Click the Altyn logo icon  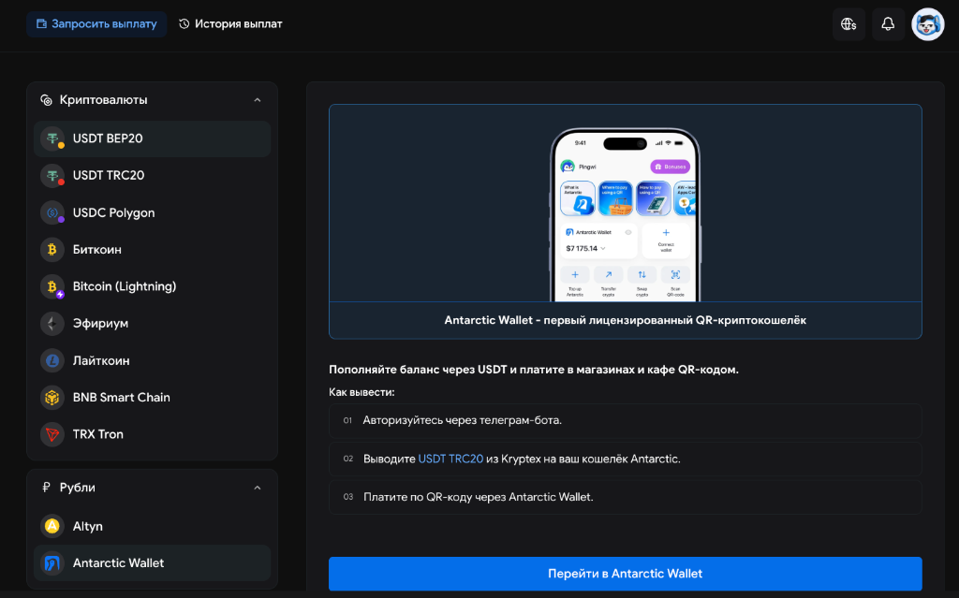pyautogui.click(x=52, y=526)
